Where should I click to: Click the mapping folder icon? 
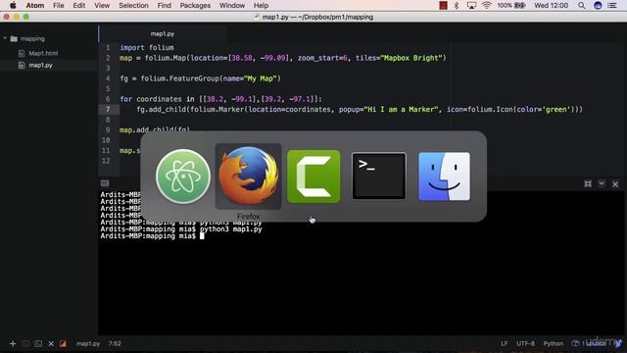click(14, 39)
